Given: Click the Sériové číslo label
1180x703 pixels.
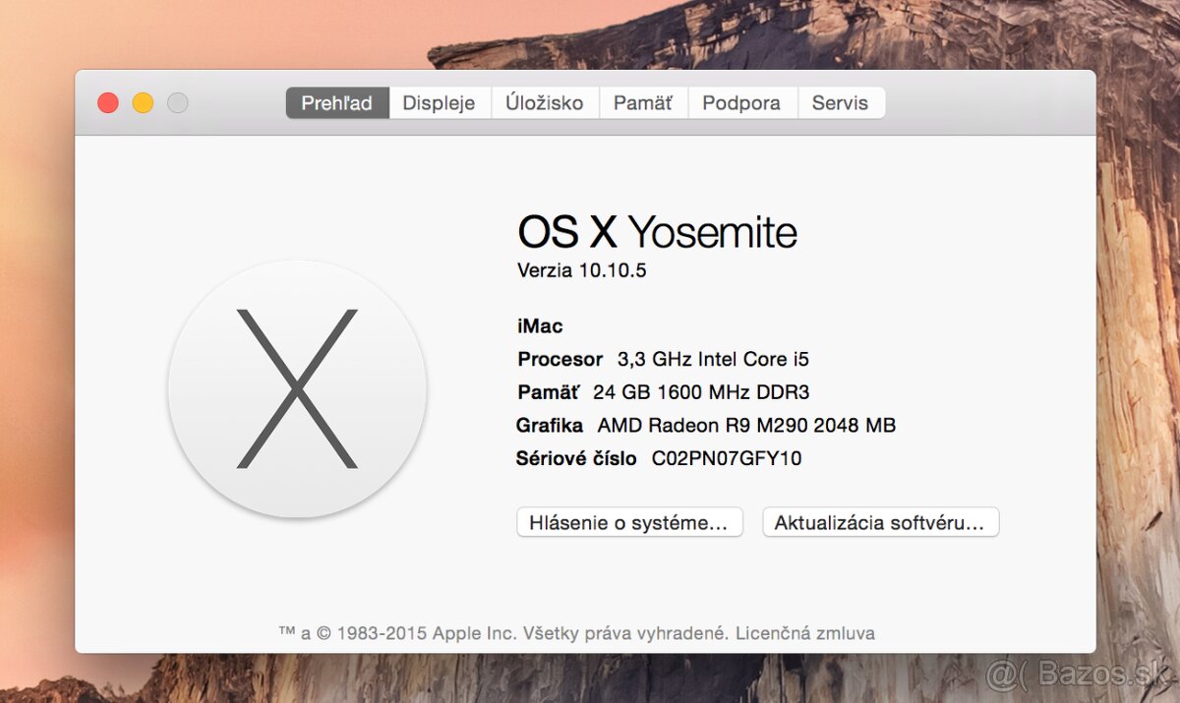Looking at the screenshot, I should (576, 458).
